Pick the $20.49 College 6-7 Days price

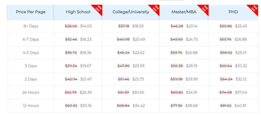pyautogui.click(x=139, y=39)
